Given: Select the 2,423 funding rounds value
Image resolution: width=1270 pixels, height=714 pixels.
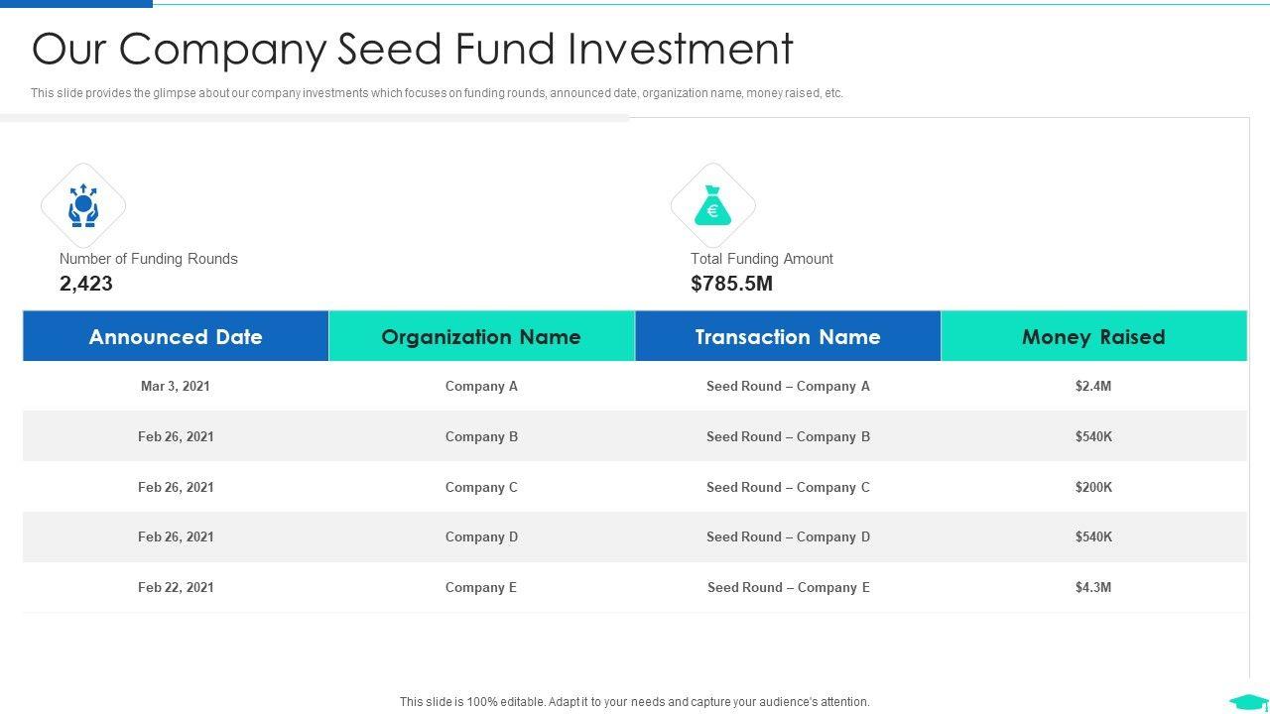Looking at the screenshot, I should click(86, 284).
